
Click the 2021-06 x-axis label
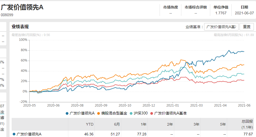[x=244, y=105]
